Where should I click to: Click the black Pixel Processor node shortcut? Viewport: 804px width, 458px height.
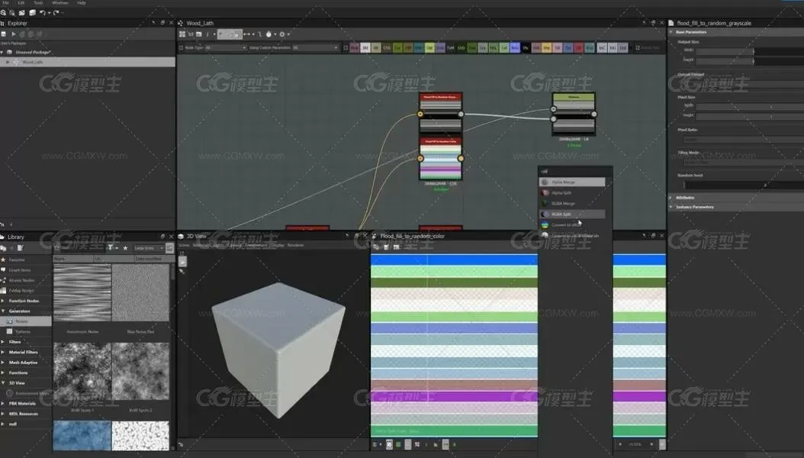[525, 47]
